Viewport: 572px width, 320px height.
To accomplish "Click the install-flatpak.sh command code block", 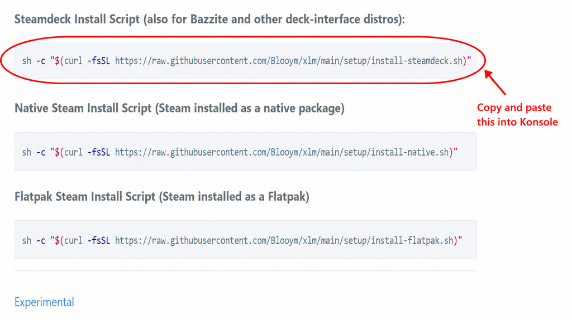I will point(246,240).
